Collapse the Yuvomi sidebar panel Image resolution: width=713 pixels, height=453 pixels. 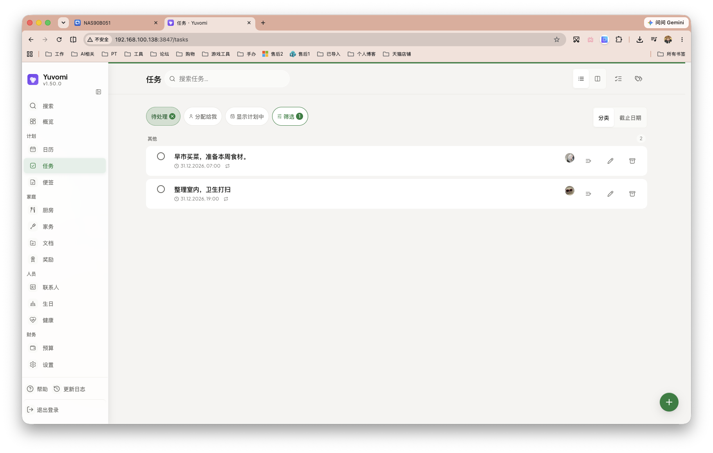coord(98,92)
